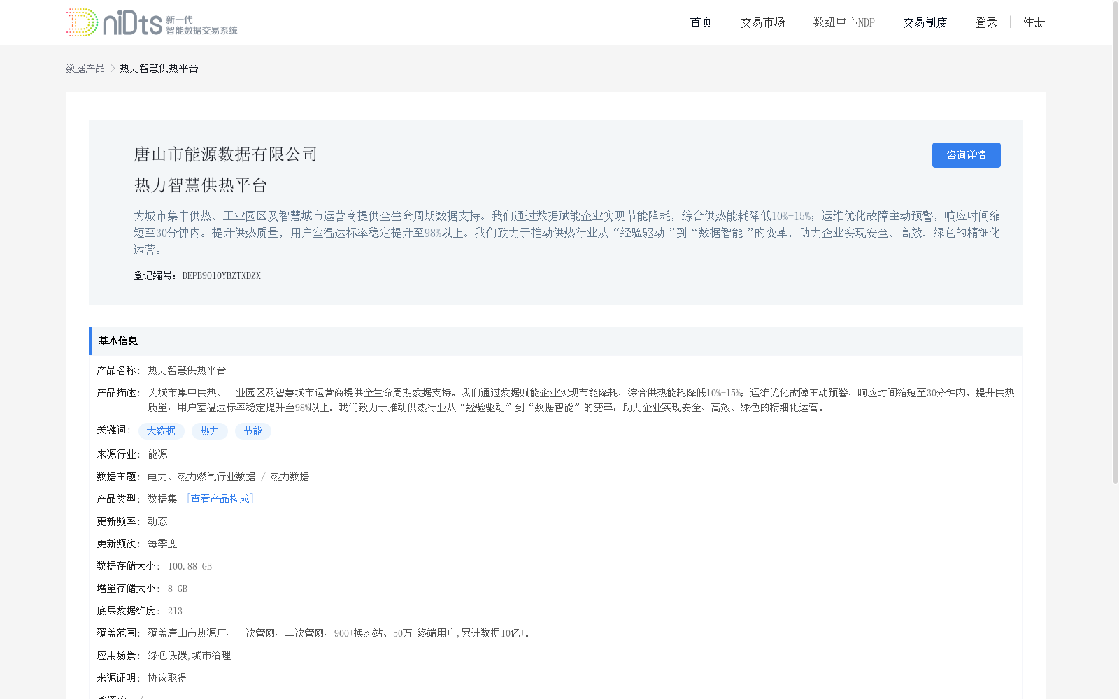Open the 交易制度 menu item
Image resolution: width=1119 pixels, height=699 pixels.
point(925,22)
